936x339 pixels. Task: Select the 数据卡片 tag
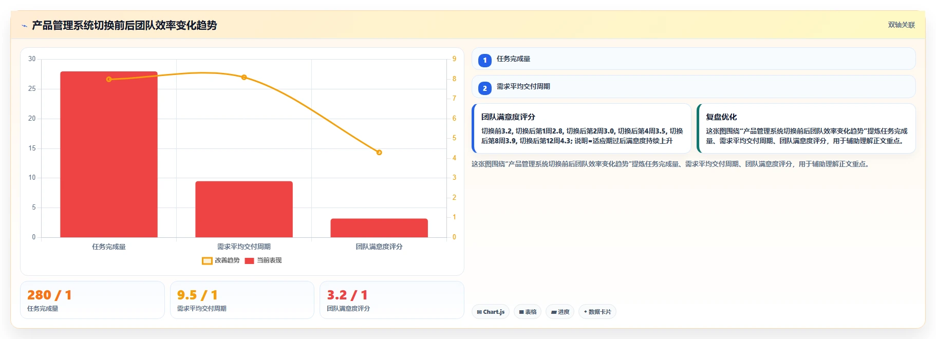597,312
